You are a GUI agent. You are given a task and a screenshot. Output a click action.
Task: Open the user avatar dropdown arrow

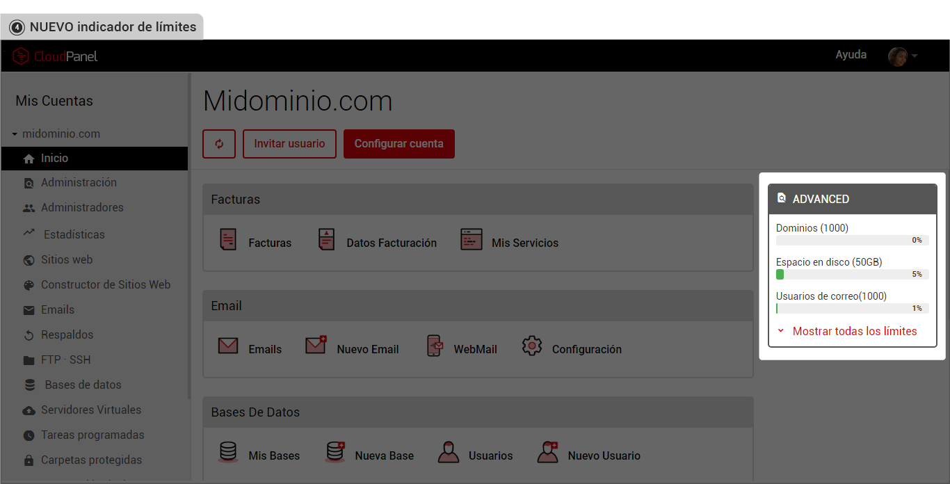coord(915,56)
